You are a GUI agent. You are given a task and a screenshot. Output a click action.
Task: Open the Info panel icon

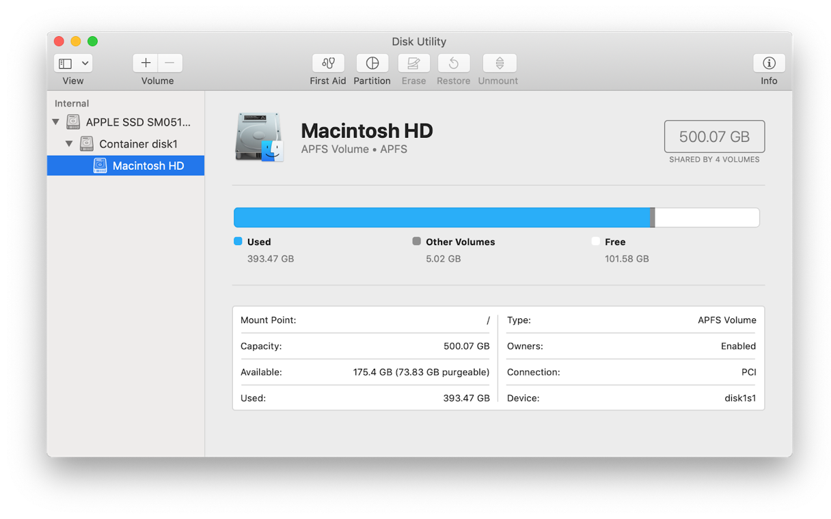769,63
